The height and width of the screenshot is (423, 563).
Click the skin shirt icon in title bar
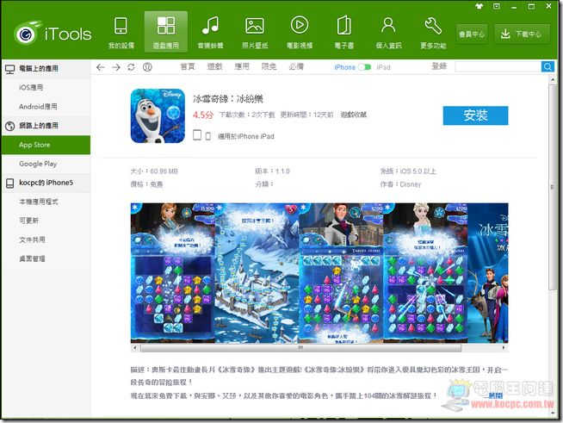click(479, 6)
